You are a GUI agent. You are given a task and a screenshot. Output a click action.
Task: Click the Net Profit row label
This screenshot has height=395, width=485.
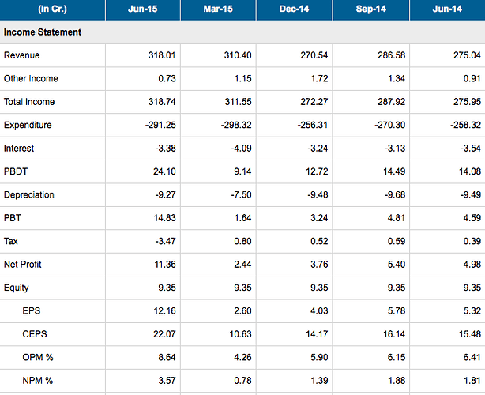[x=23, y=265]
